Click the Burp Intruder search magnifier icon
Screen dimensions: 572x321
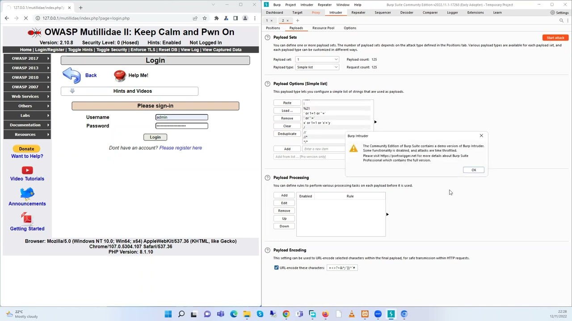pos(562,21)
